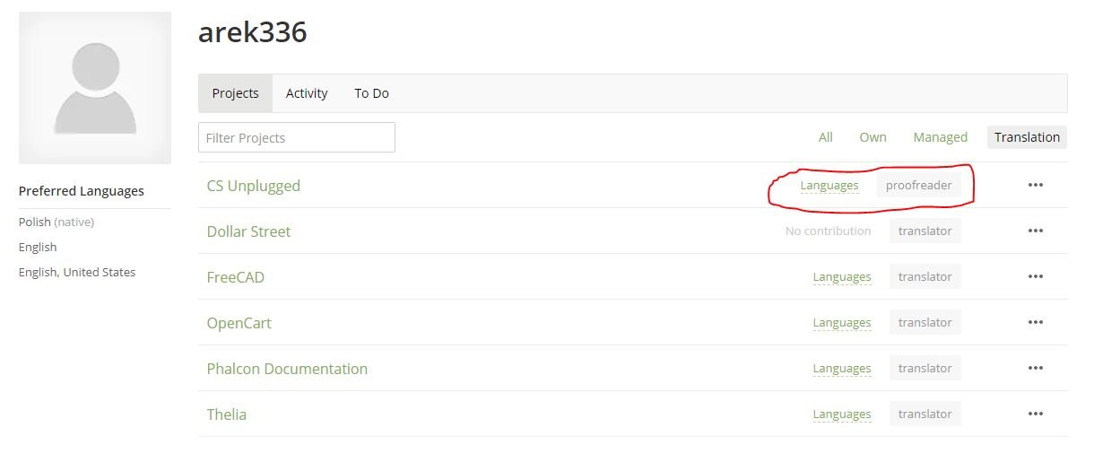Image resolution: width=1094 pixels, height=471 pixels.
Task: Select the Projects tab
Action: (236, 93)
